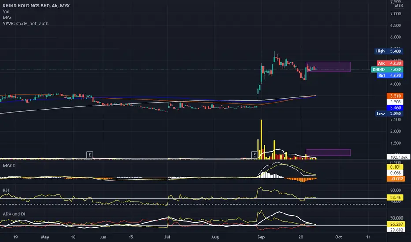This screenshot has height=242, width=411.
Task: Click the RSI value 53.46
Action: tap(395, 198)
